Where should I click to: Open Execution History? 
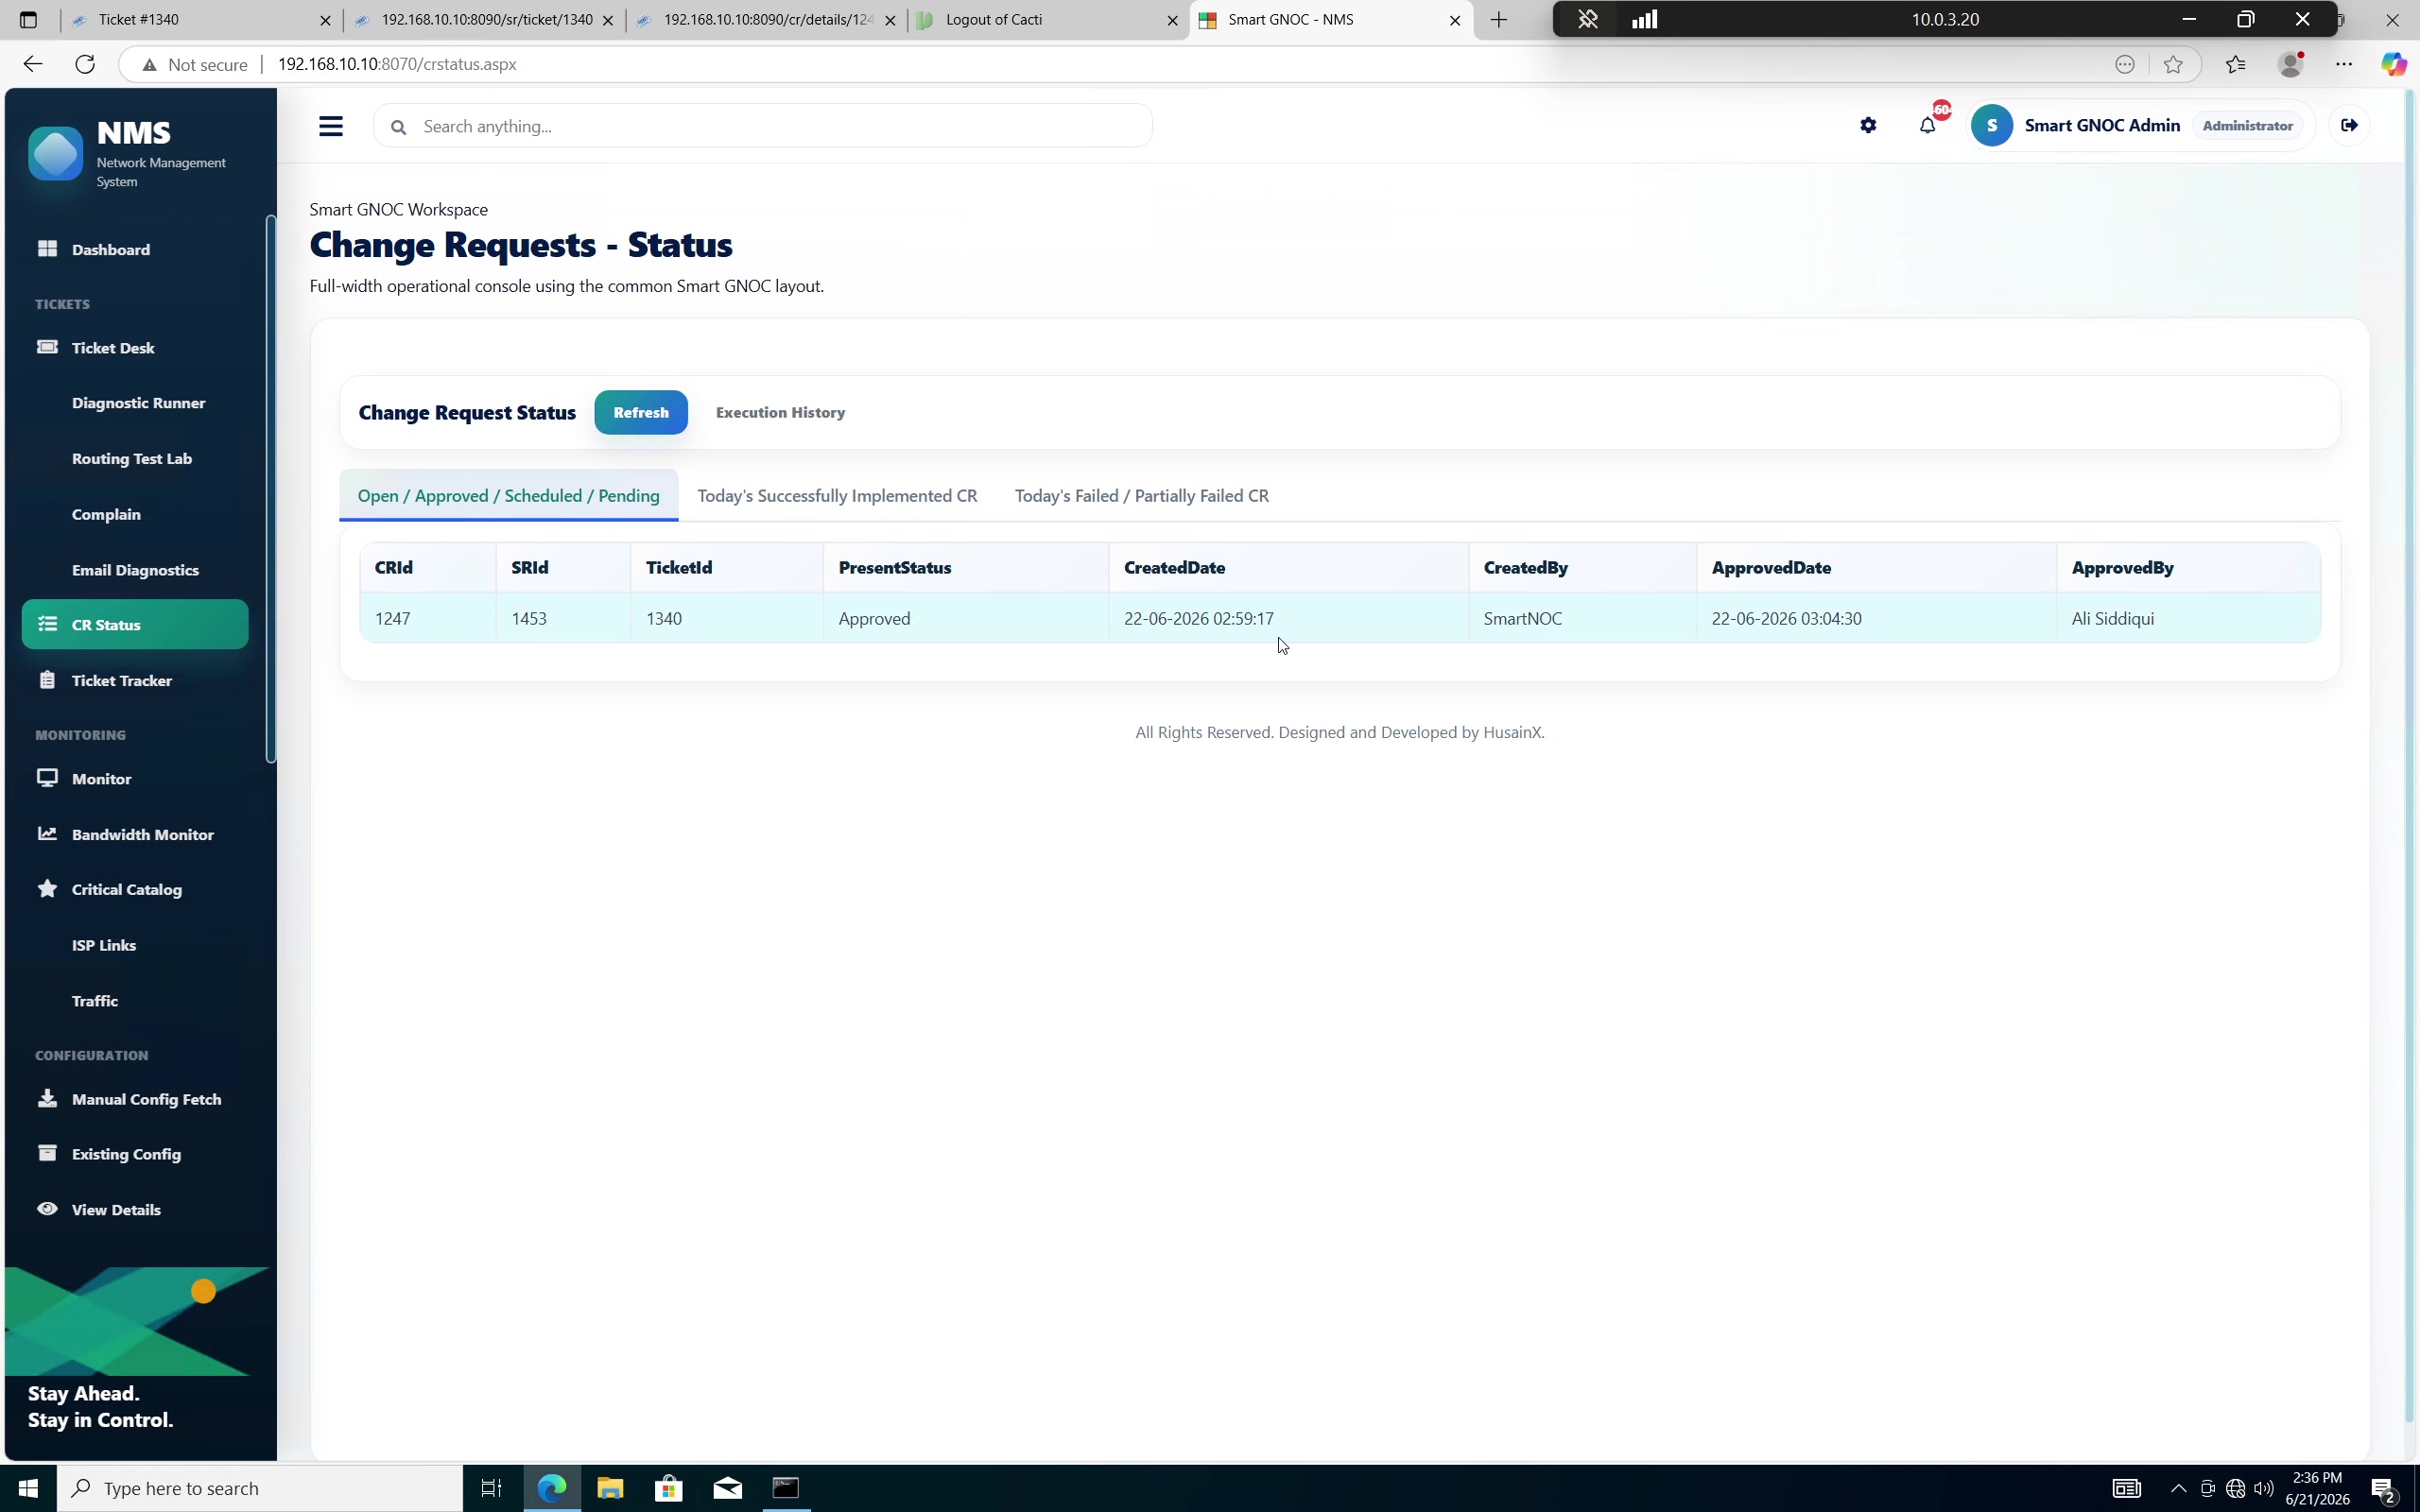[x=780, y=413]
